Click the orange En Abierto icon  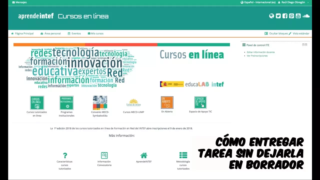point(167,102)
